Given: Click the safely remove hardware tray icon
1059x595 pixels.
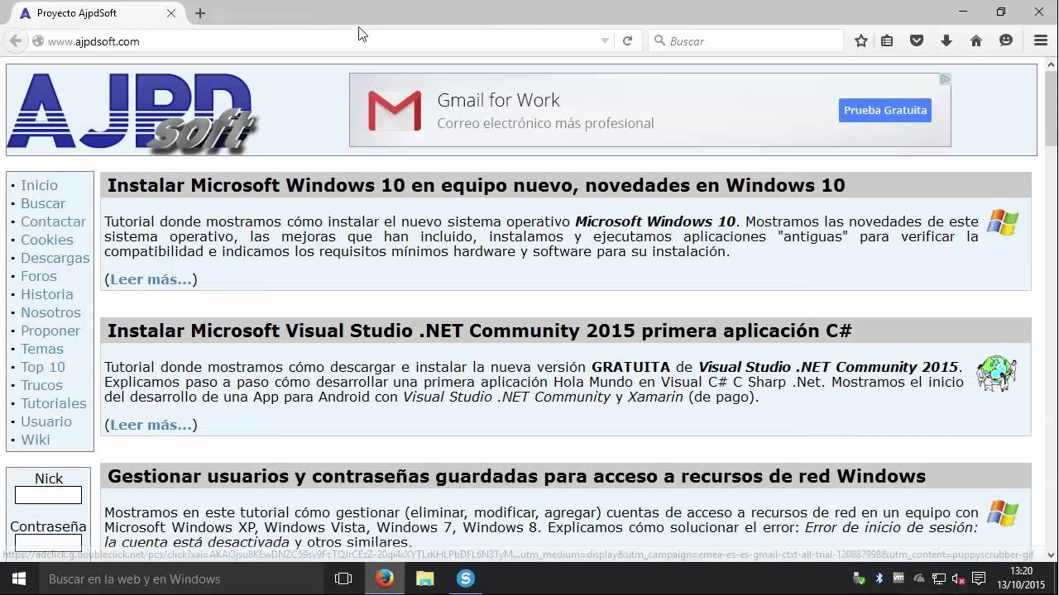Looking at the screenshot, I should coord(859,578).
